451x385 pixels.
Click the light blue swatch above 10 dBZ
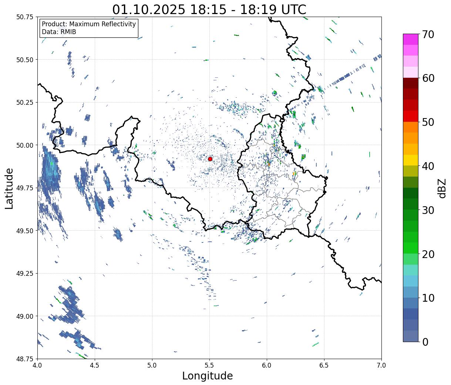click(411, 281)
